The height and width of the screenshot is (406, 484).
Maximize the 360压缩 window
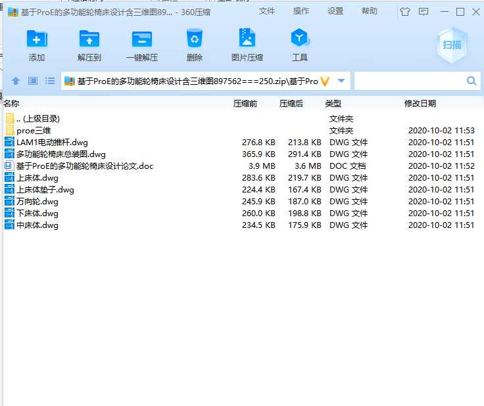[460, 12]
